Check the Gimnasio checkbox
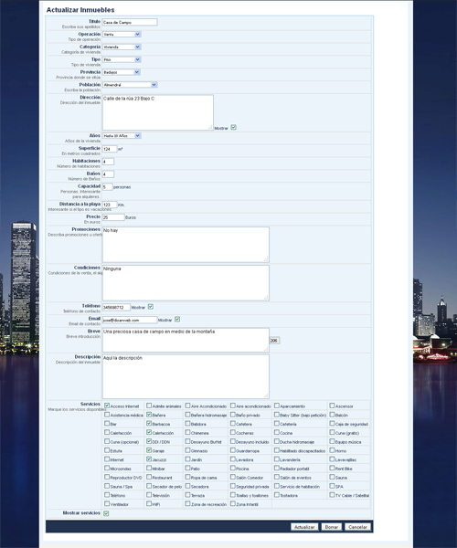The height and width of the screenshot is (548, 457). click(x=187, y=450)
